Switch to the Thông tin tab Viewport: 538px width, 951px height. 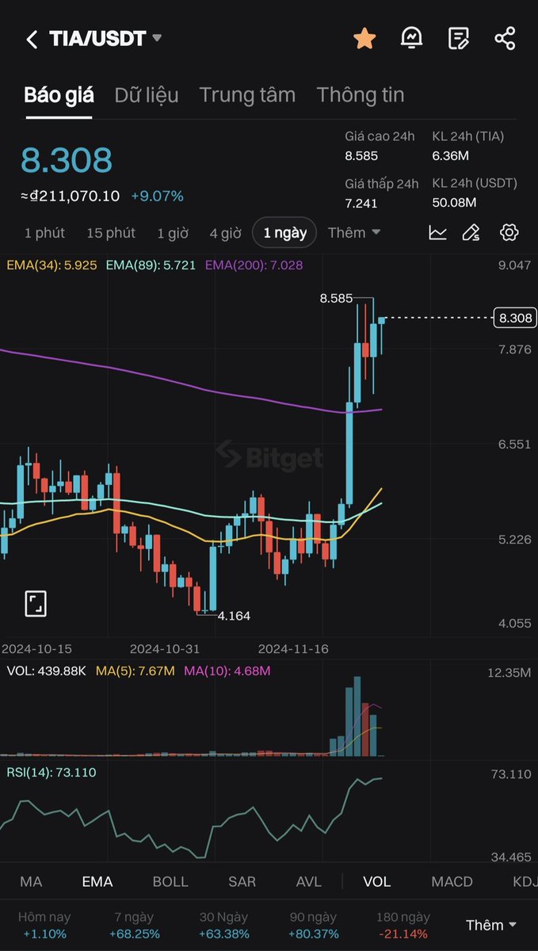361,95
